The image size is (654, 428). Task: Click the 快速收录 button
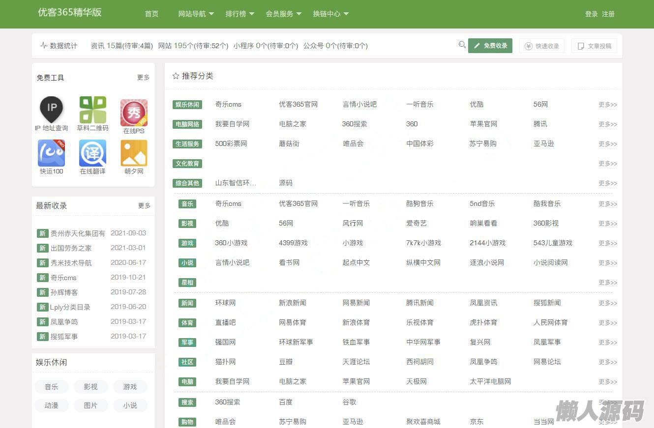tap(542, 46)
